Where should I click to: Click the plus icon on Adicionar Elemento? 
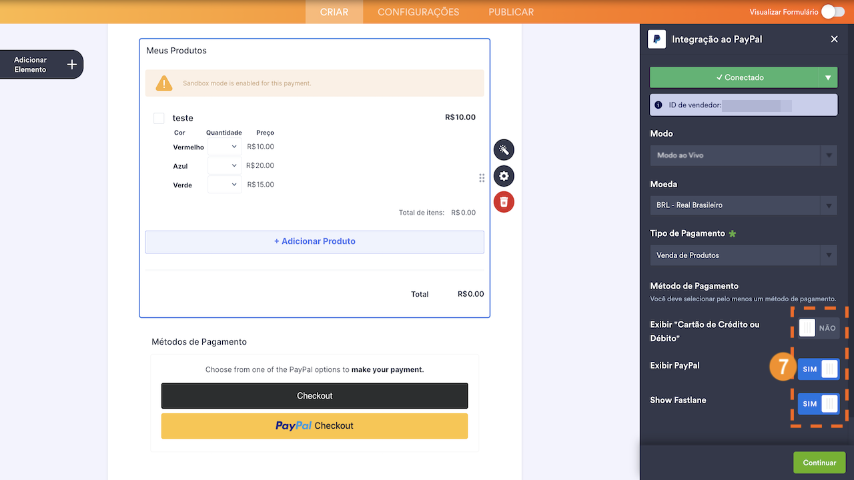pyautogui.click(x=72, y=65)
